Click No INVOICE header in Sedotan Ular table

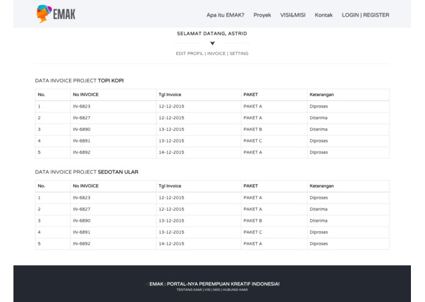tap(86, 186)
